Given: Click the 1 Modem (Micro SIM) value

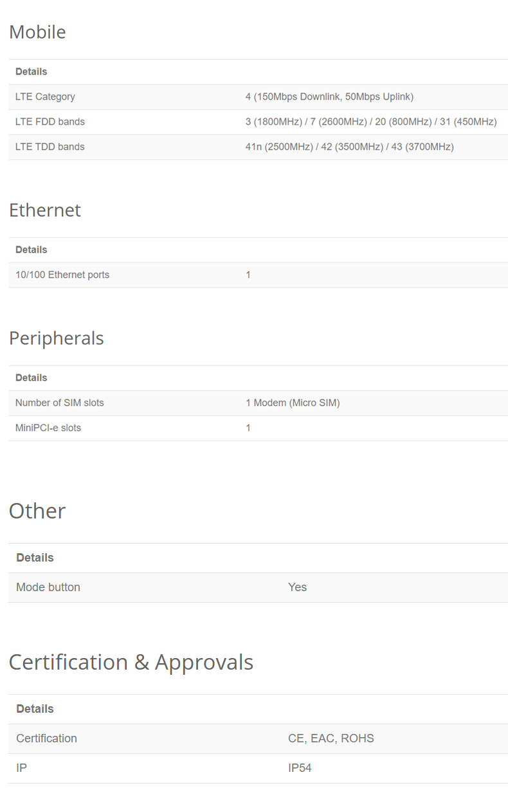Looking at the screenshot, I should pyautogui.click(x=293, y=403).
